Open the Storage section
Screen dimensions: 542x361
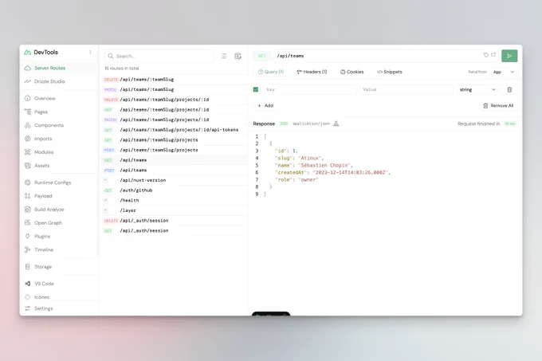[x=59, y=267]
